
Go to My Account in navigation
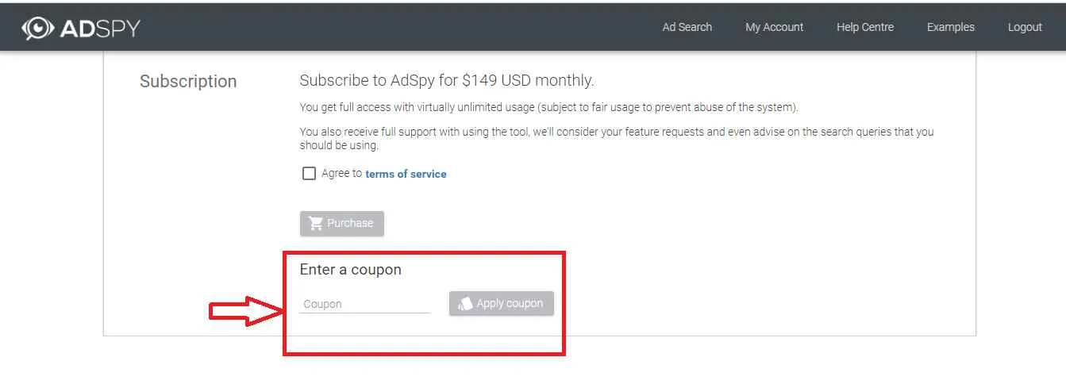[x=774, y=27]
